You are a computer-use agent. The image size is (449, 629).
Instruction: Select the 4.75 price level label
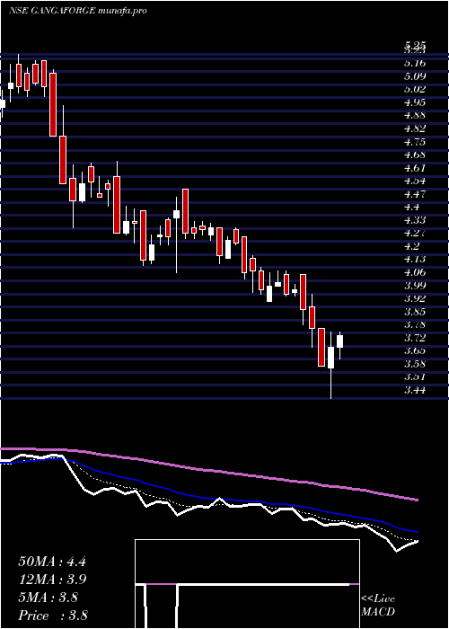coord(415,142)
